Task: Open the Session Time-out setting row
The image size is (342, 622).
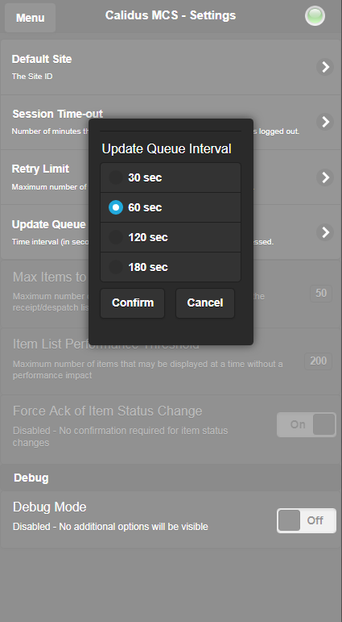Action: click(x=171, y=122)
